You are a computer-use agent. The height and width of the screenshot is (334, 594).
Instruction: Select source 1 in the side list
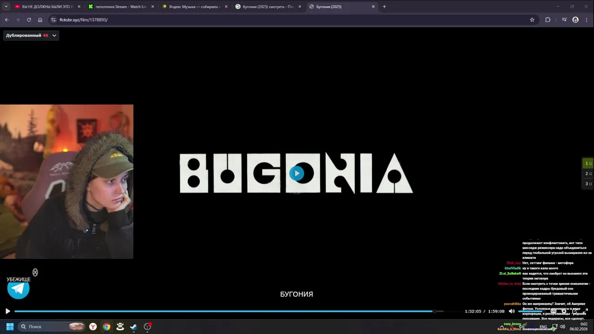[x=588, y=163]
